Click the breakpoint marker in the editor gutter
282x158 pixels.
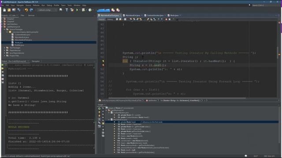[x=103, y=65]
